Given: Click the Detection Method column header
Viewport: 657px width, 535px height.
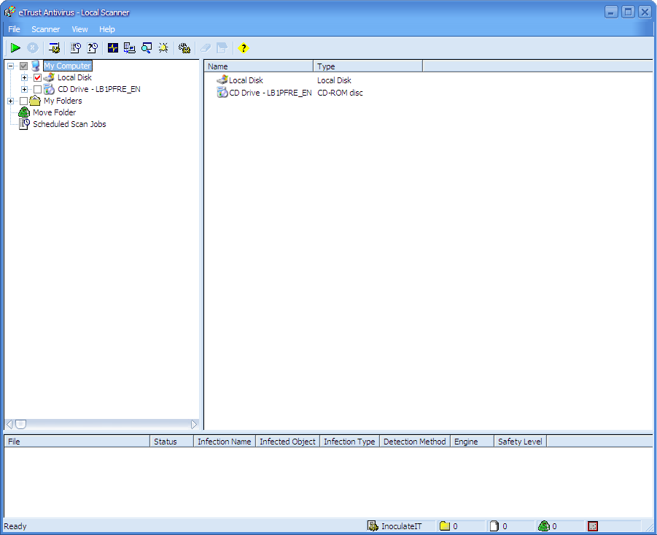Looking at the screenshot, I should 415,442.
